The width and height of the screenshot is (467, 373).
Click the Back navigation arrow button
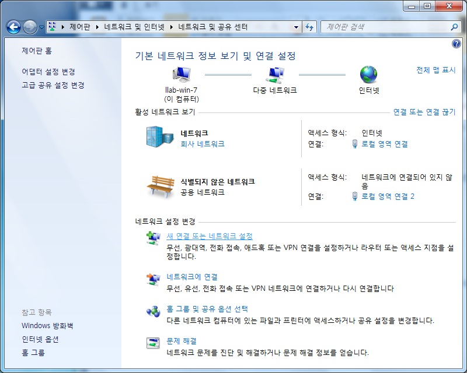coord(13,27)
